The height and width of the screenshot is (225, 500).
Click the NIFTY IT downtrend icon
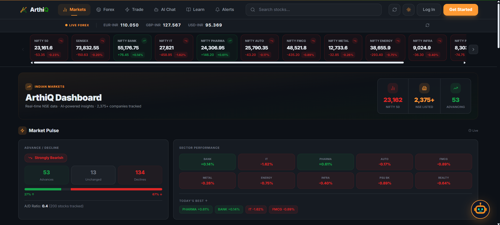pyautogui.click(x=186, y=41)
